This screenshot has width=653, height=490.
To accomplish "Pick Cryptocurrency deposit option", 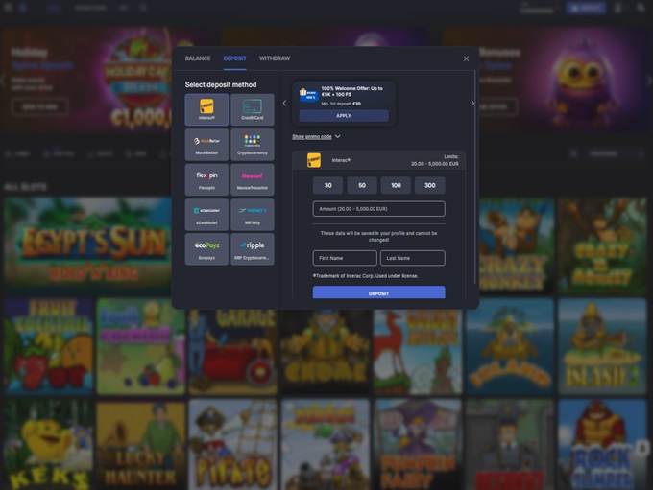I will (253, 144).
